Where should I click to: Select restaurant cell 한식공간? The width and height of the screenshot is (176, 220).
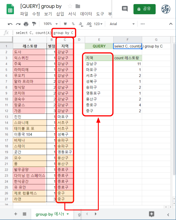(30, 182)
